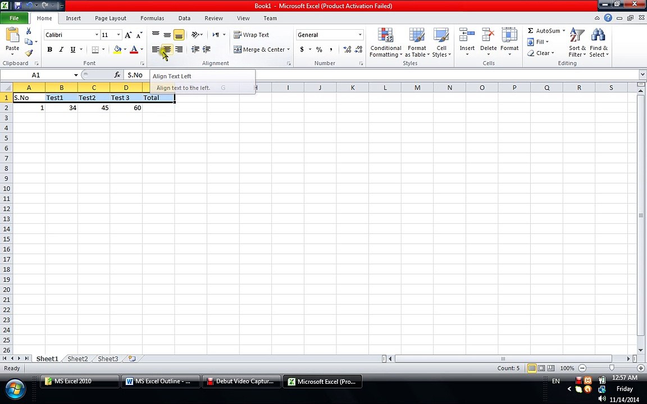Switch to the Page Layout tab
Viewport: 647px width, 404px height.
[x=111, y=18]
